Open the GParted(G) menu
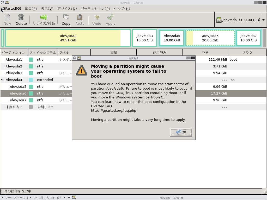267x200 pixels. point(12,9)
